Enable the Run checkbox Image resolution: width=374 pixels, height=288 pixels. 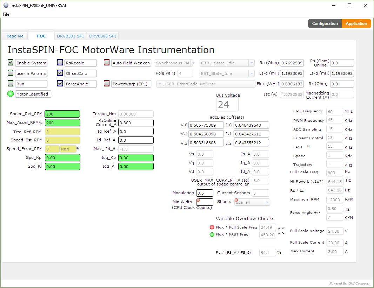pos(11,83)
